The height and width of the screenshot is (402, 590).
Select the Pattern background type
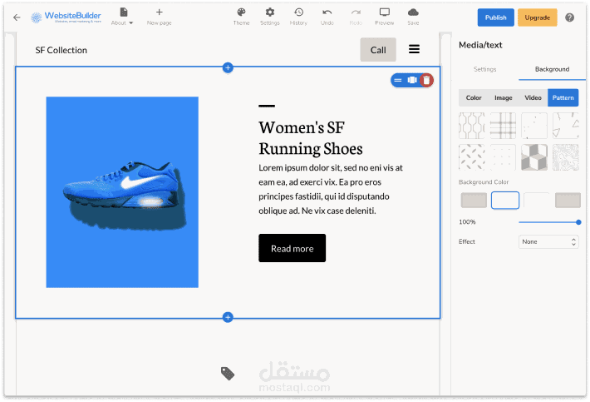pyautogui.click(x=563, y=98)
